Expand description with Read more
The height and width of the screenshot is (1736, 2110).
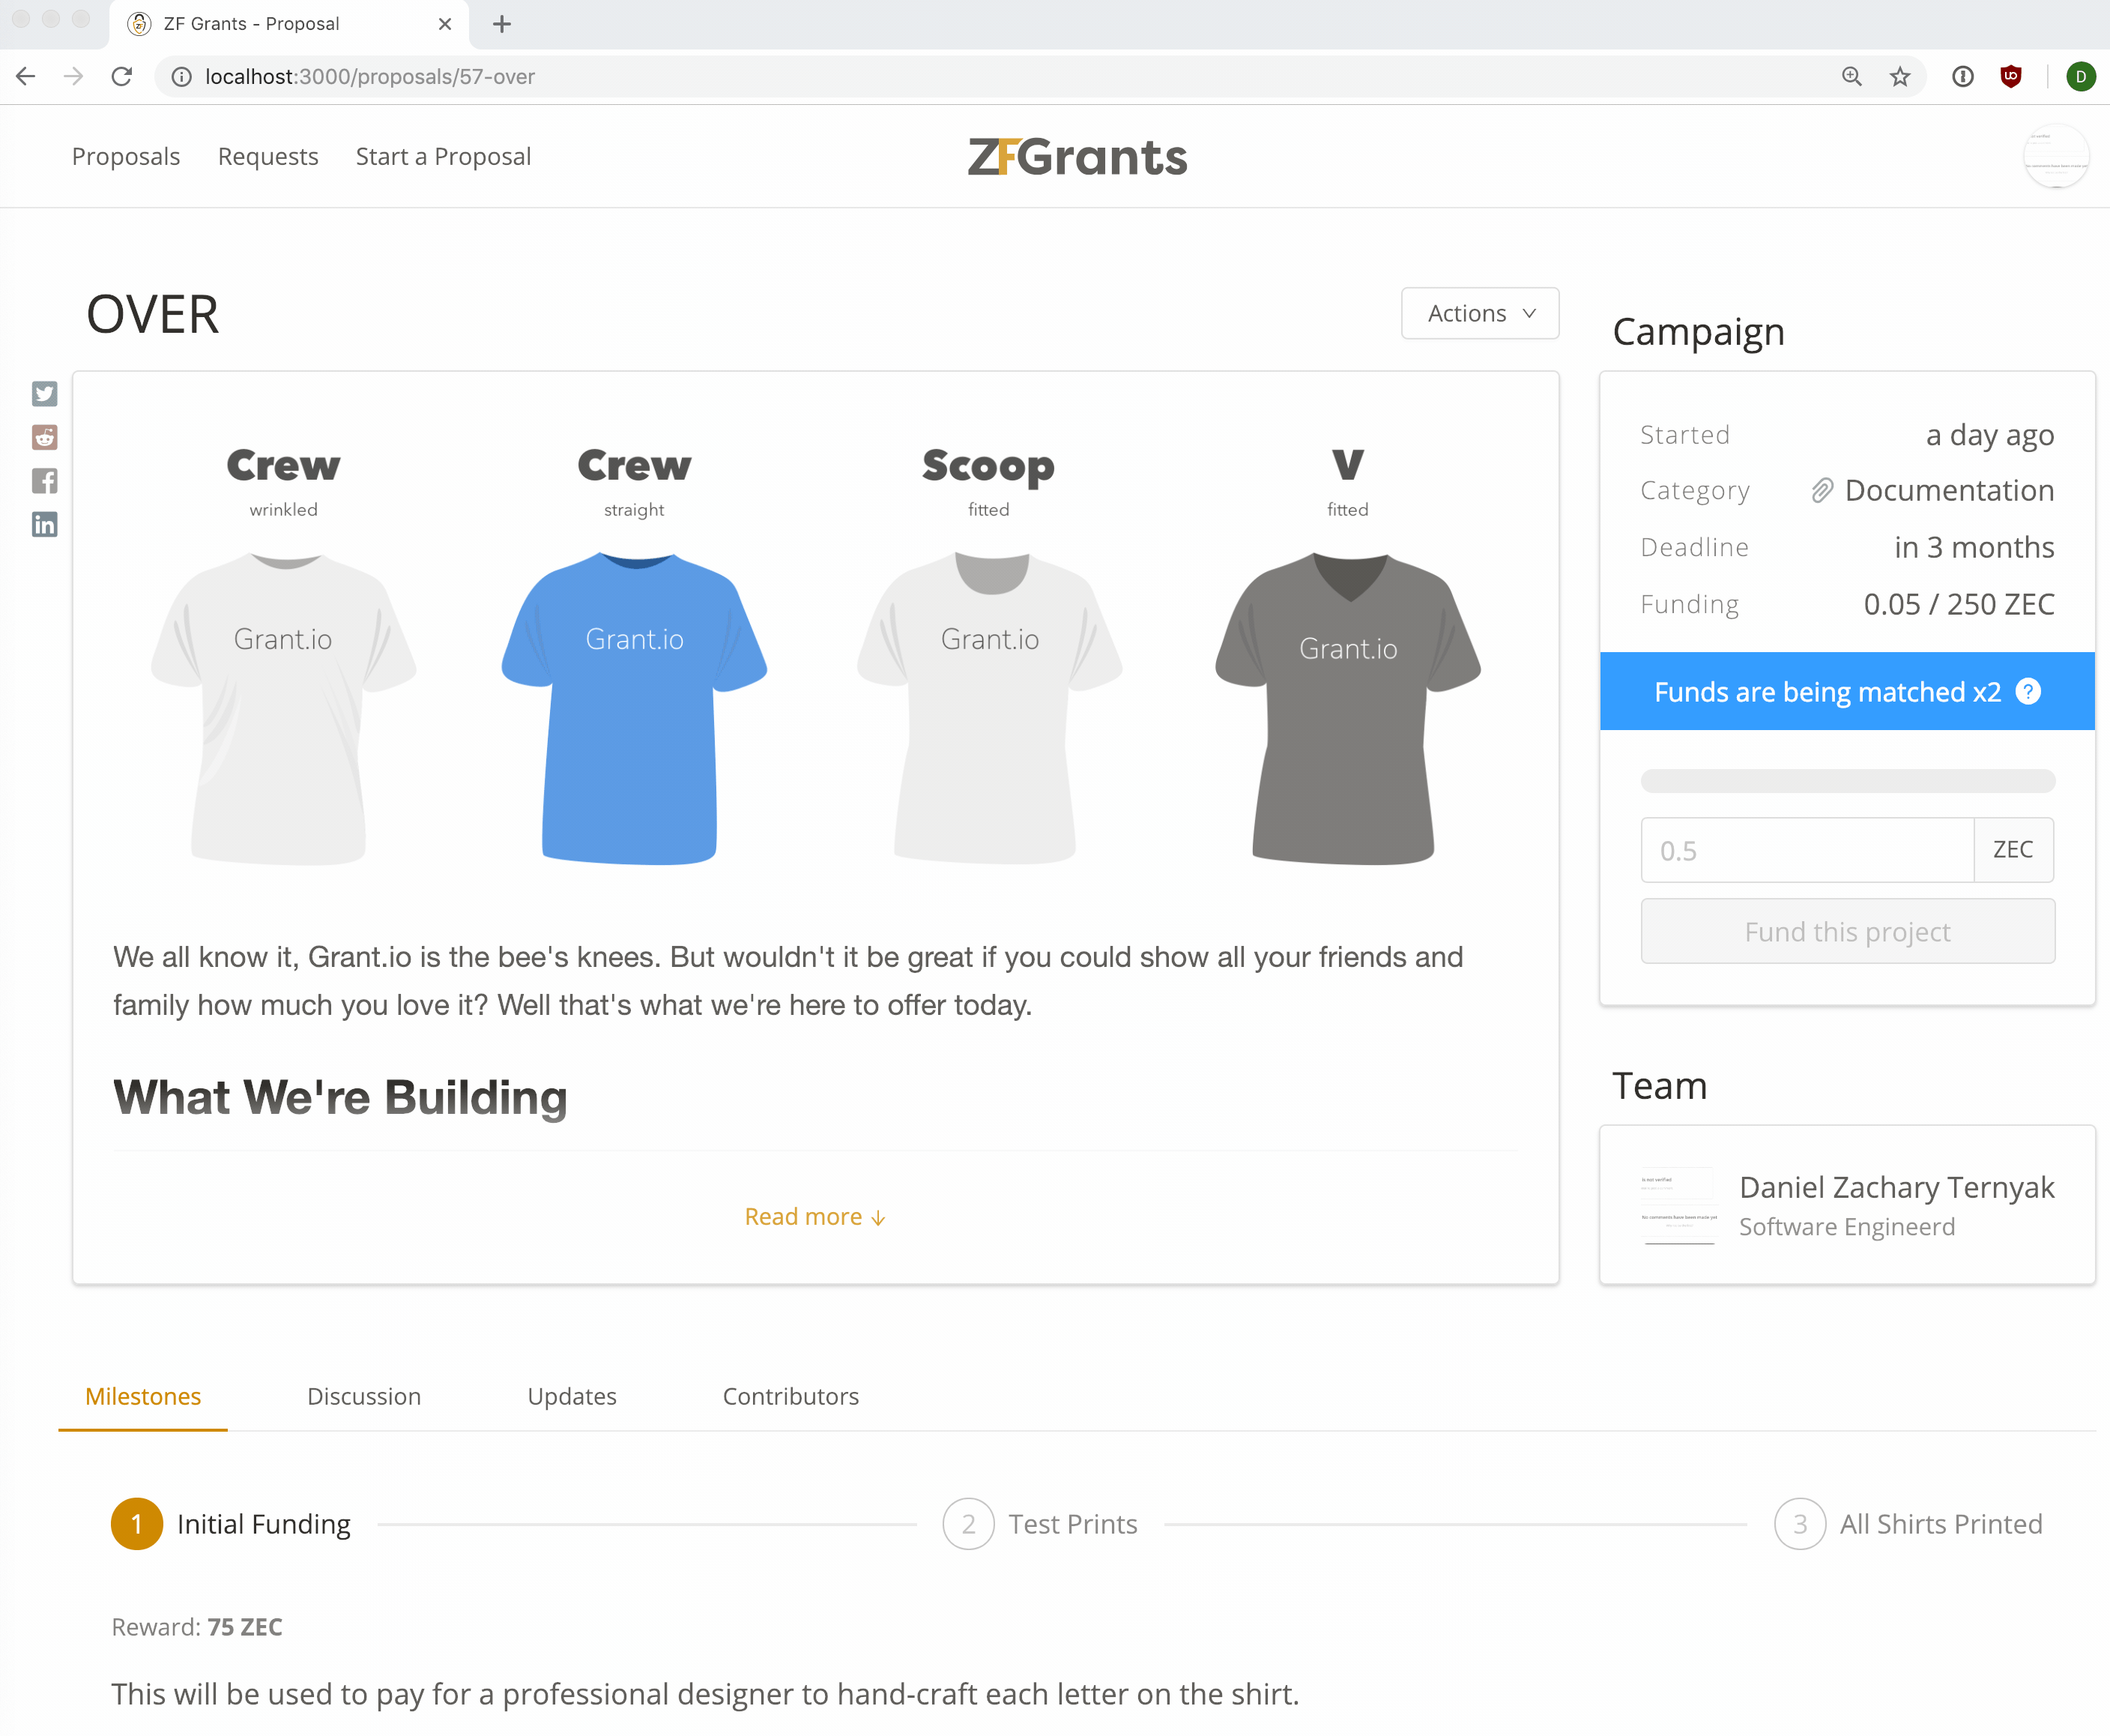click(x=814, y=1217)
